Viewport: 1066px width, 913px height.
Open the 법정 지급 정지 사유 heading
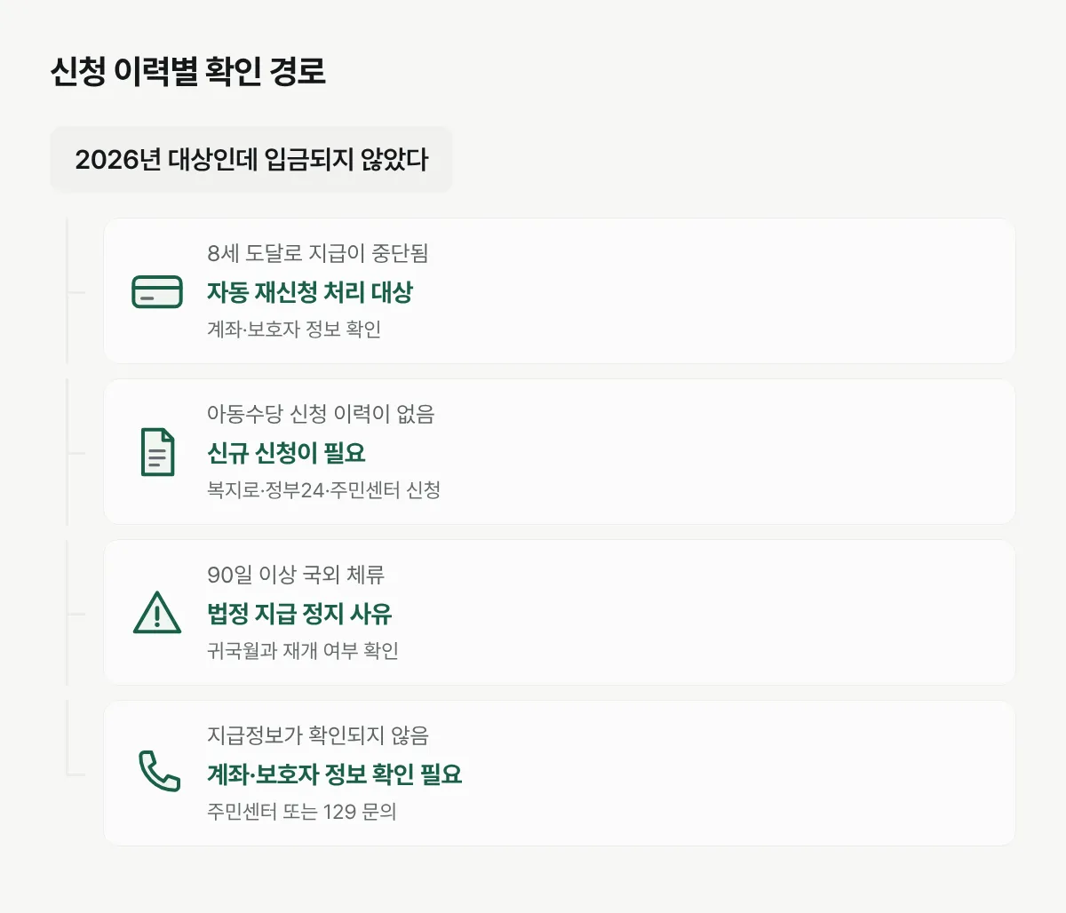299,614
